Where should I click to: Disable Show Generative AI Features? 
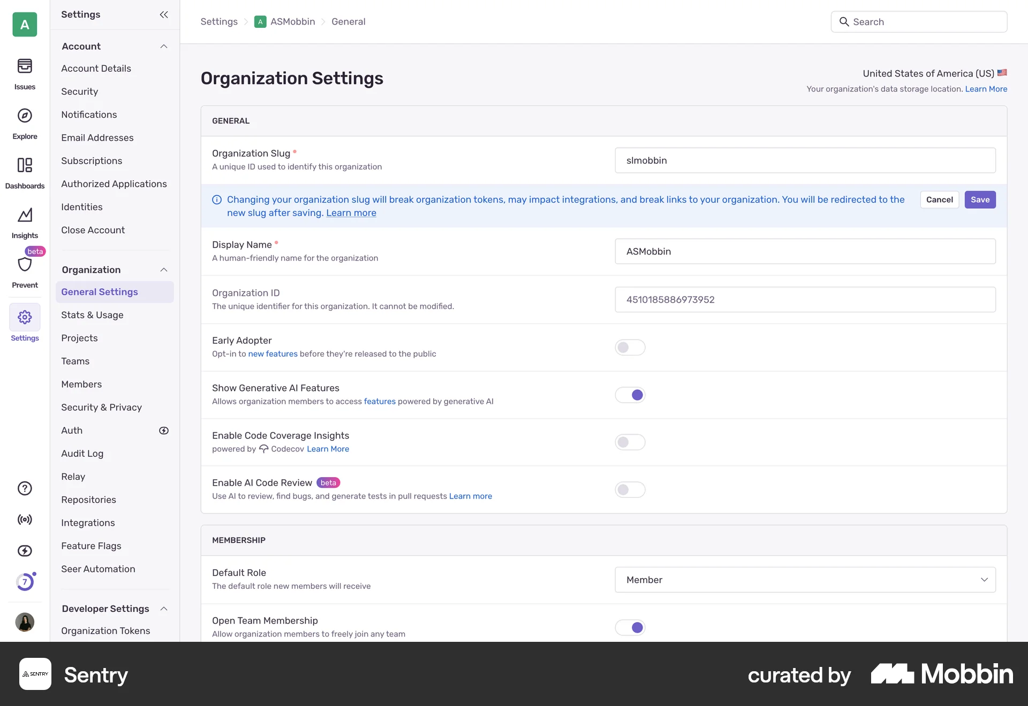(630, 395)
